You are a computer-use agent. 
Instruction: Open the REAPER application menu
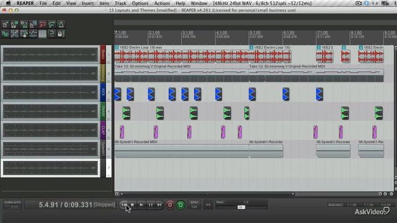tap(25, 3)
